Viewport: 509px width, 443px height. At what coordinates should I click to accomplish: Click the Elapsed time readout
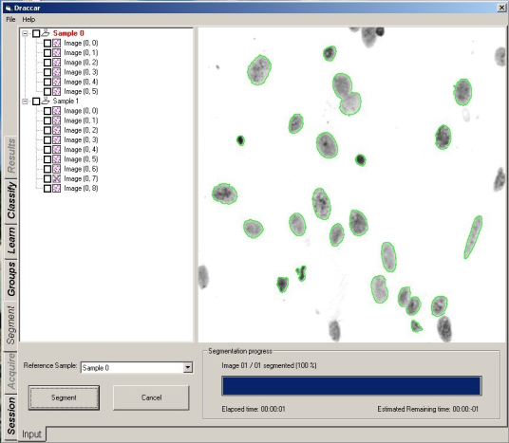tap(254, 409)
